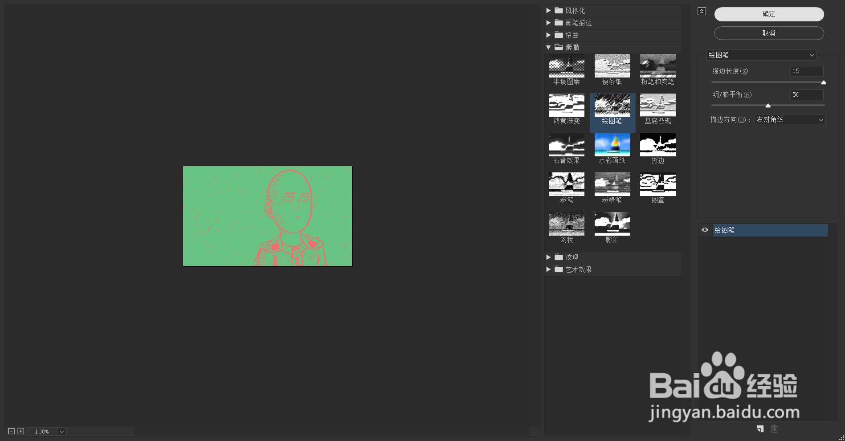Toggle visibility of 绘图笔 effect layer
Screen dimensions: 845x441
pyautogui.click(x=705, y=230)
